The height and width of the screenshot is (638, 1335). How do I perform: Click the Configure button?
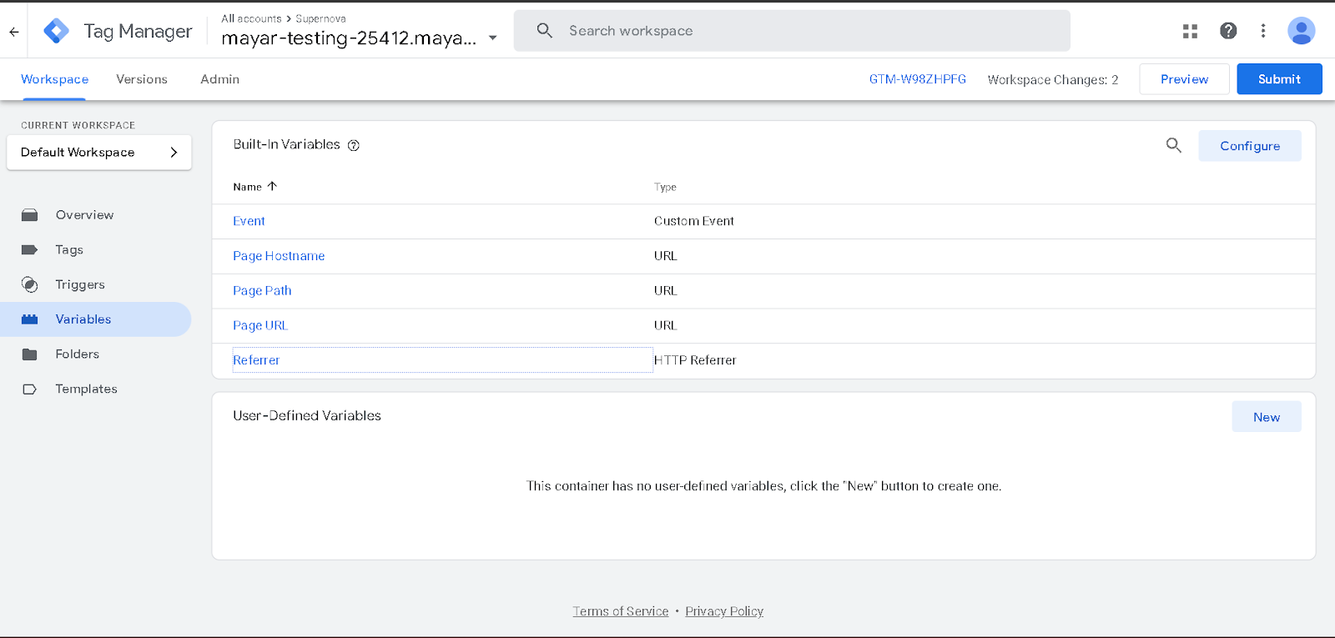click(x=1250, y=146)
